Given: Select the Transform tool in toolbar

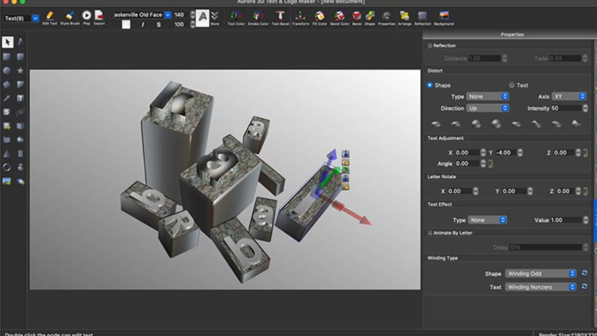Looking at the screenshot, I should pos(300,17).
